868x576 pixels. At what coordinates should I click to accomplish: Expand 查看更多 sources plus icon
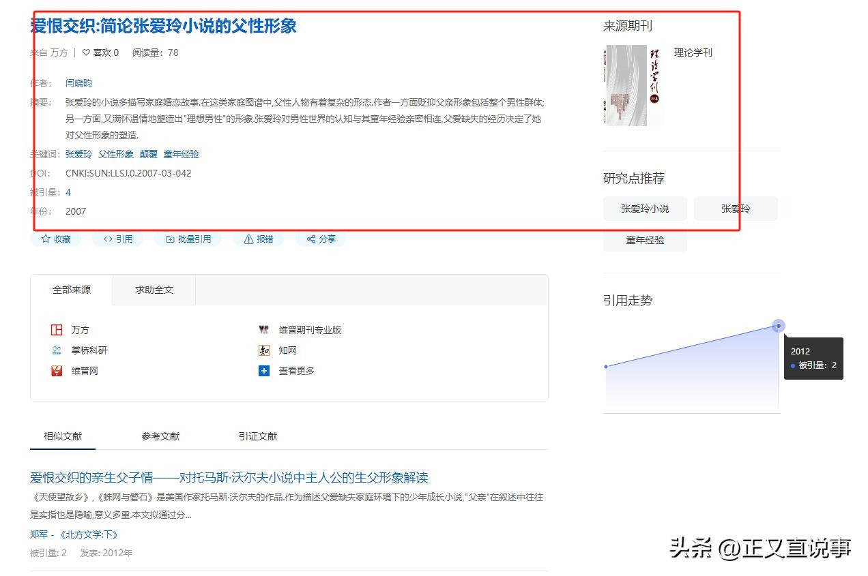click(x=264, y=371)
